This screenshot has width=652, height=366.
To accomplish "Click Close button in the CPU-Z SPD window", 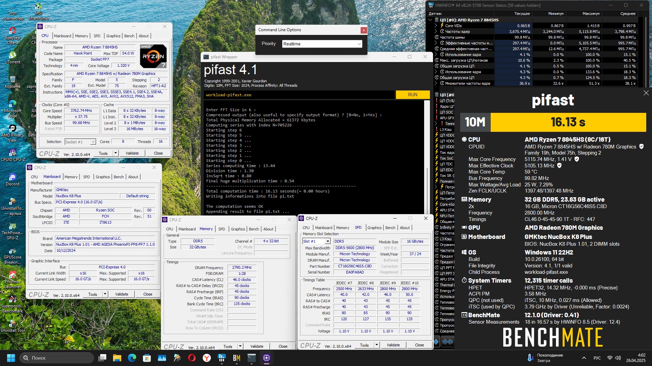I will click(x=419, y=345).
